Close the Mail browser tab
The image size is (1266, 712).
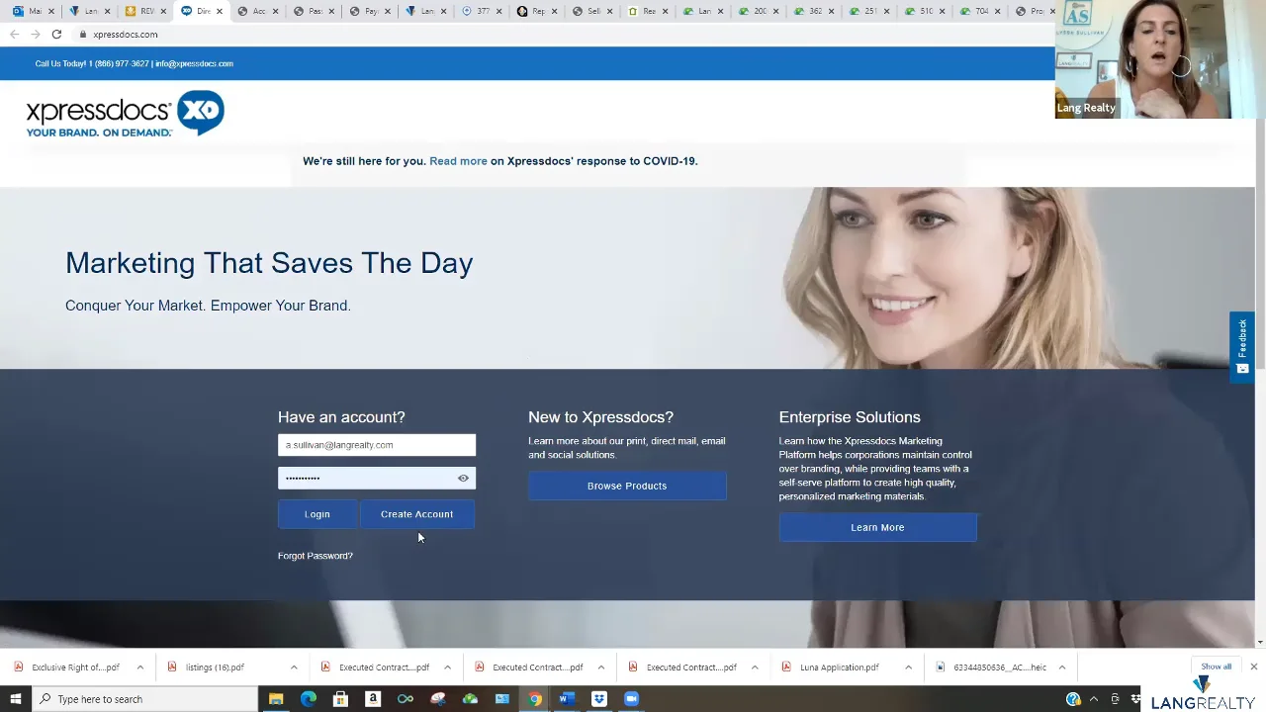pyautogui.click(x=51, y=11)
